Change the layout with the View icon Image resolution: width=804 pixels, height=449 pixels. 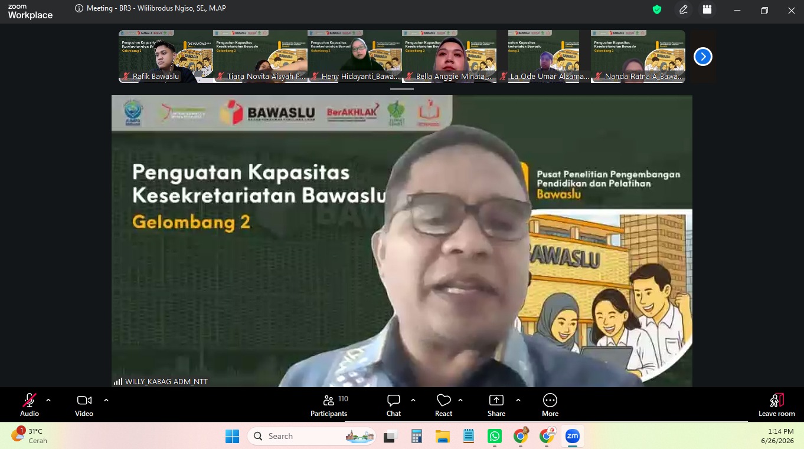(707, 9)
